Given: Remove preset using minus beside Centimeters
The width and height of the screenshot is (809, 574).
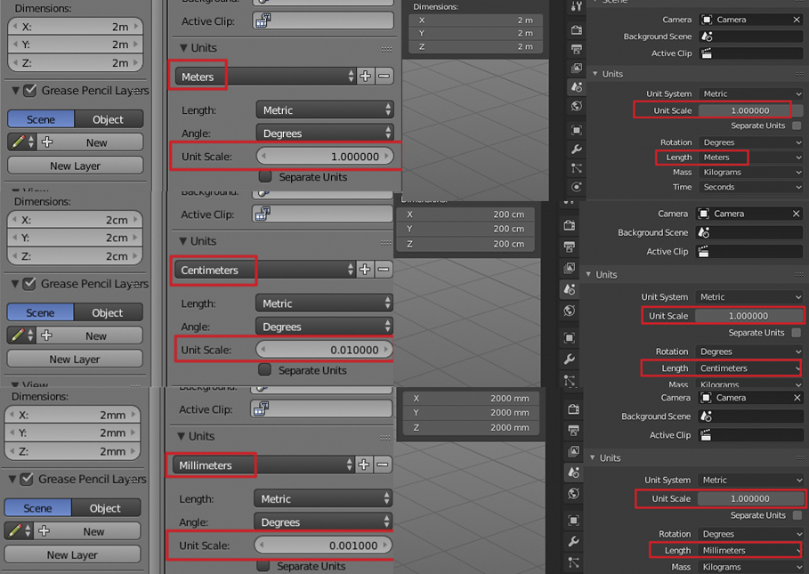Looking at the screenshot, I should [384, 270].
